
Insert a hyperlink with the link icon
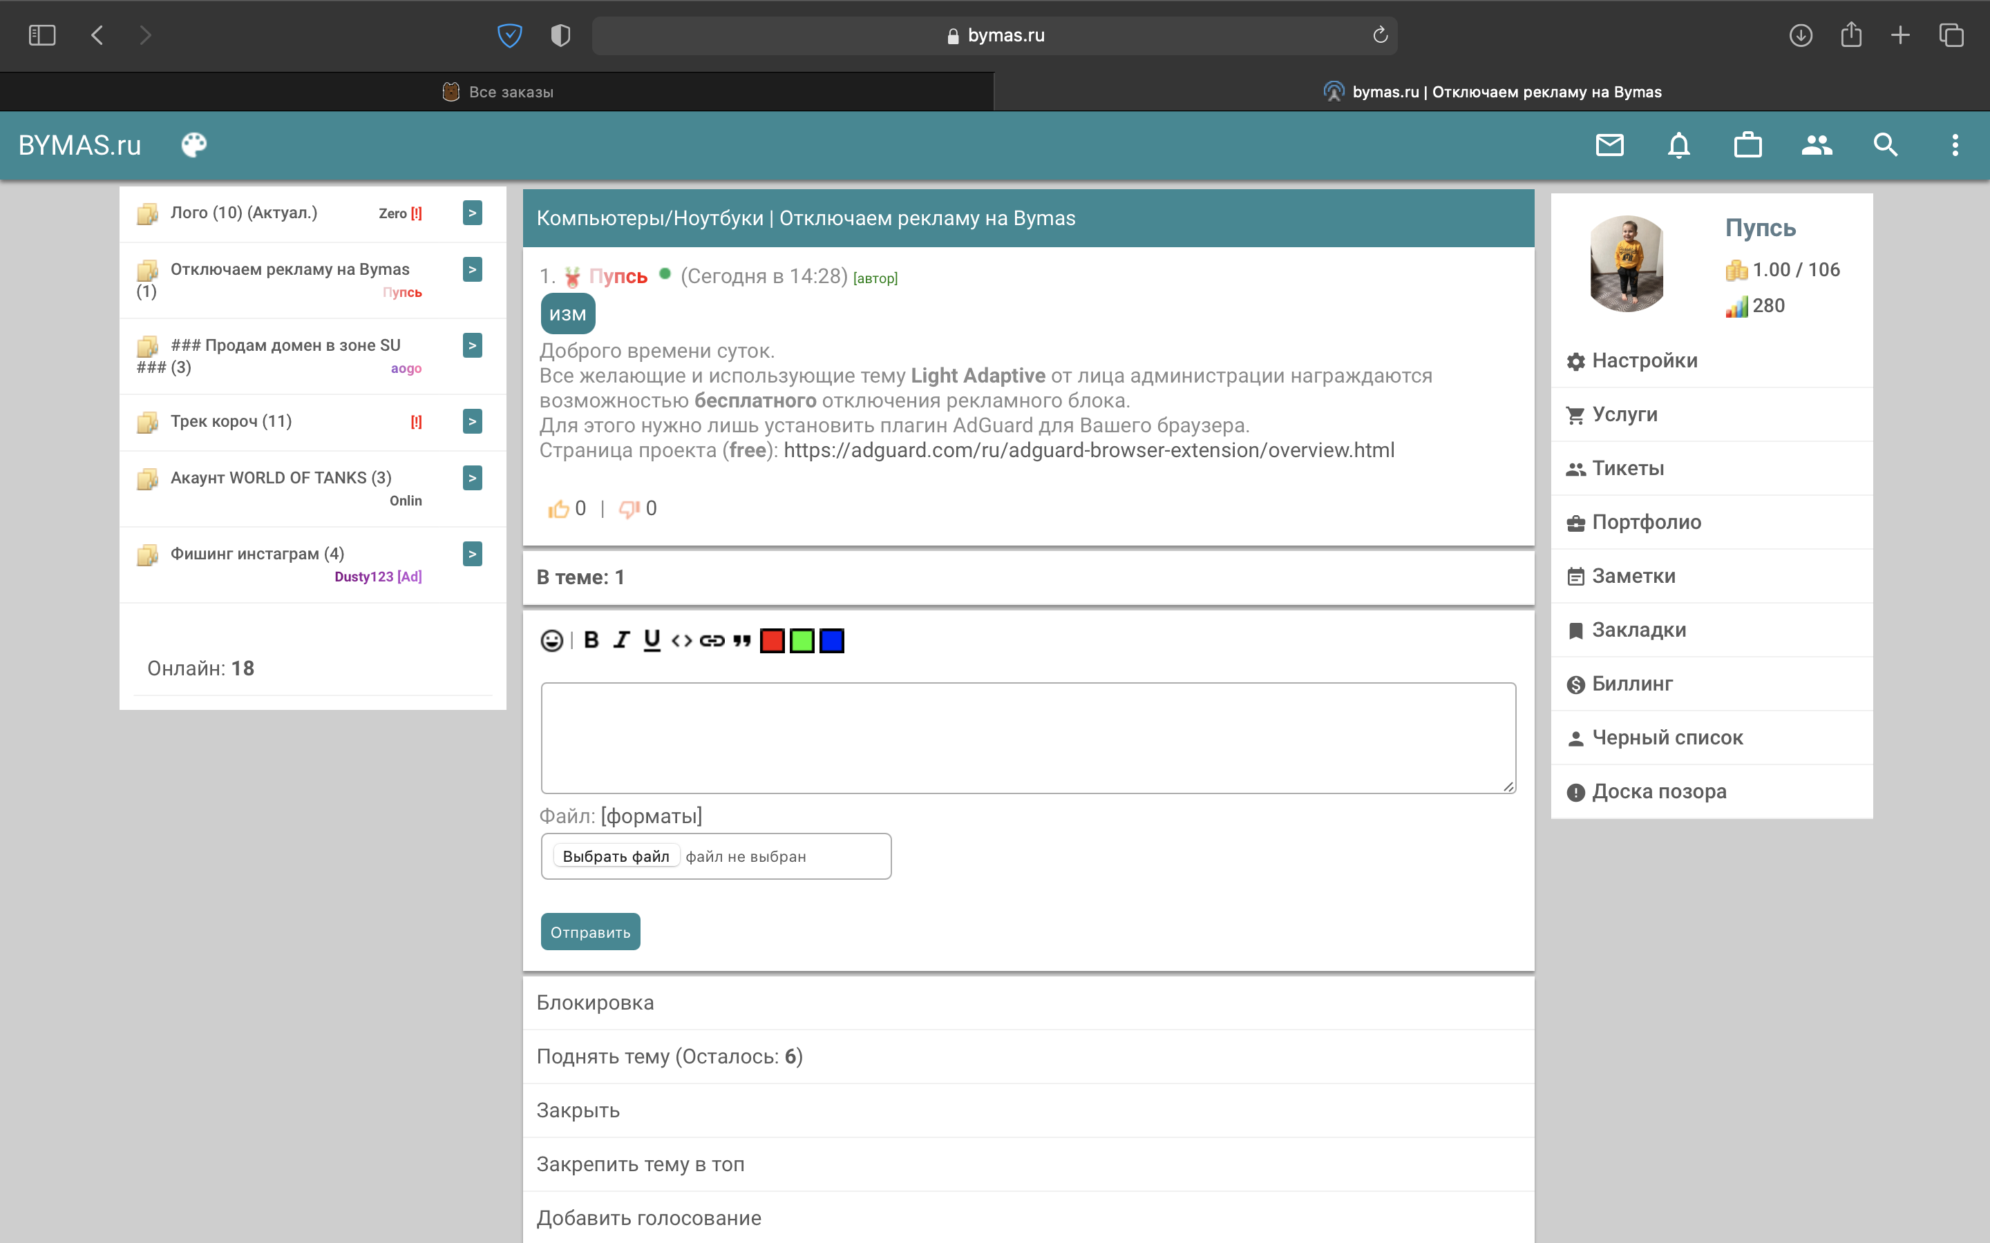pos(711,640)
